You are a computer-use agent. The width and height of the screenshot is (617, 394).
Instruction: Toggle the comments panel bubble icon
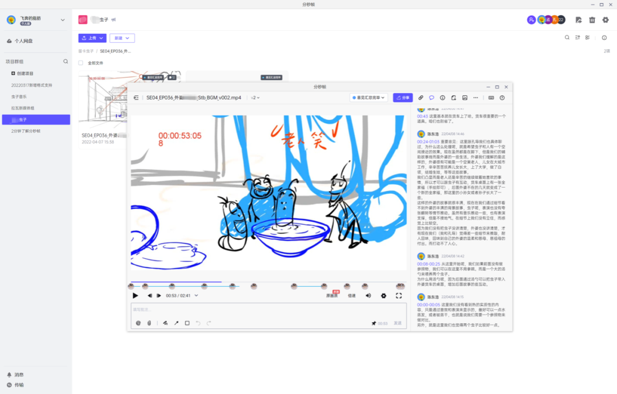pyautogui.click(x=432, y=98)
